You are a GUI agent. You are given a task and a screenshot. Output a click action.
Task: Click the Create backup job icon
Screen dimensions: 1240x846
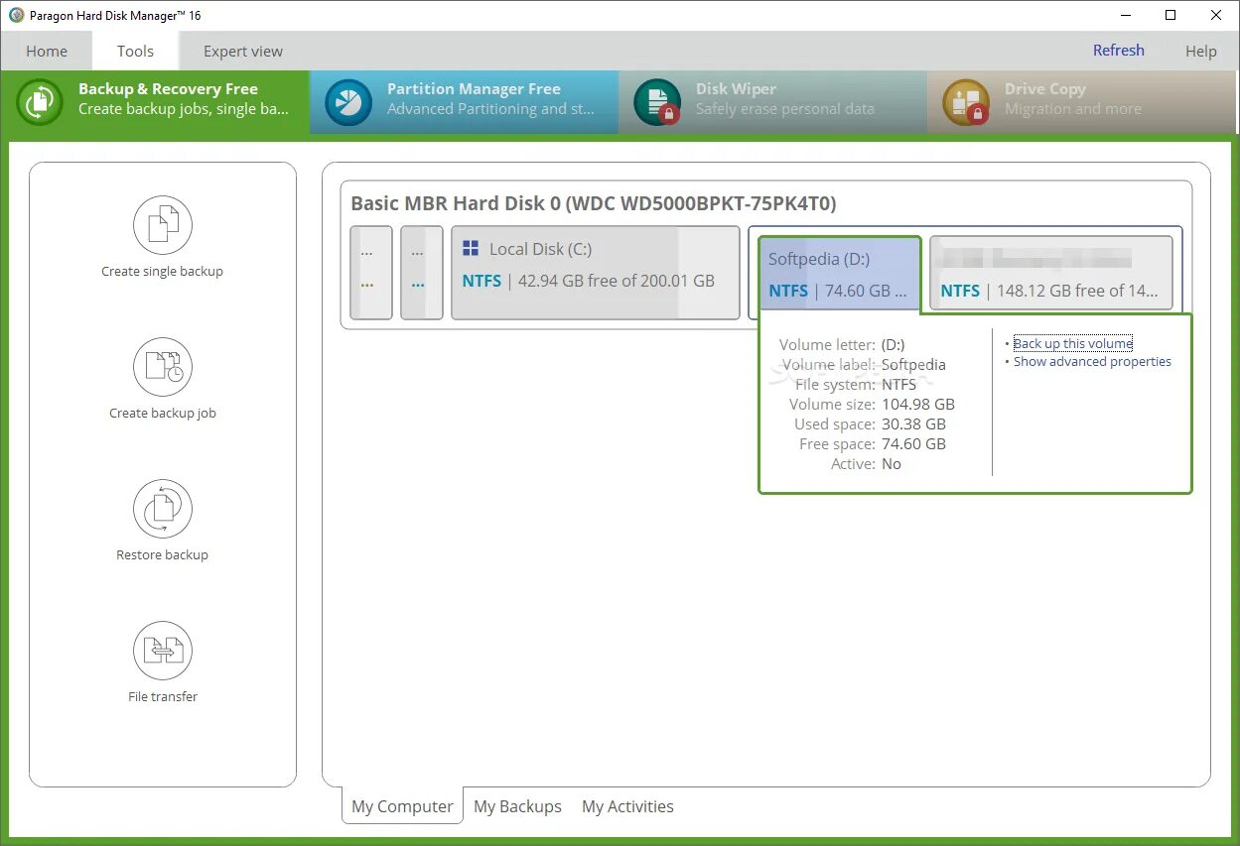[163, 367]
